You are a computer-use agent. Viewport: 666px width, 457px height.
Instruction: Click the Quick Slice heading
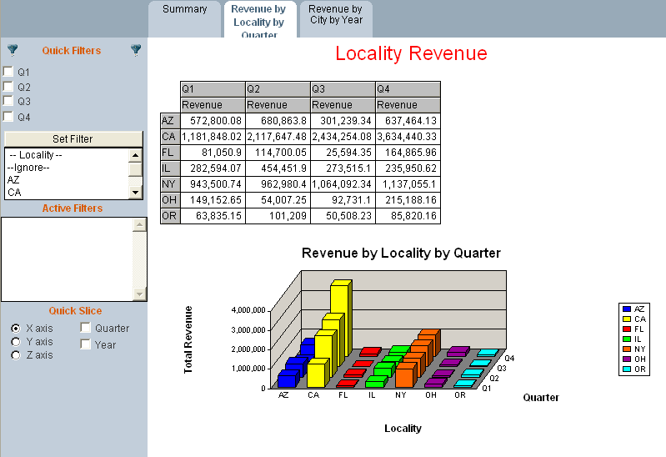point(75,311)
